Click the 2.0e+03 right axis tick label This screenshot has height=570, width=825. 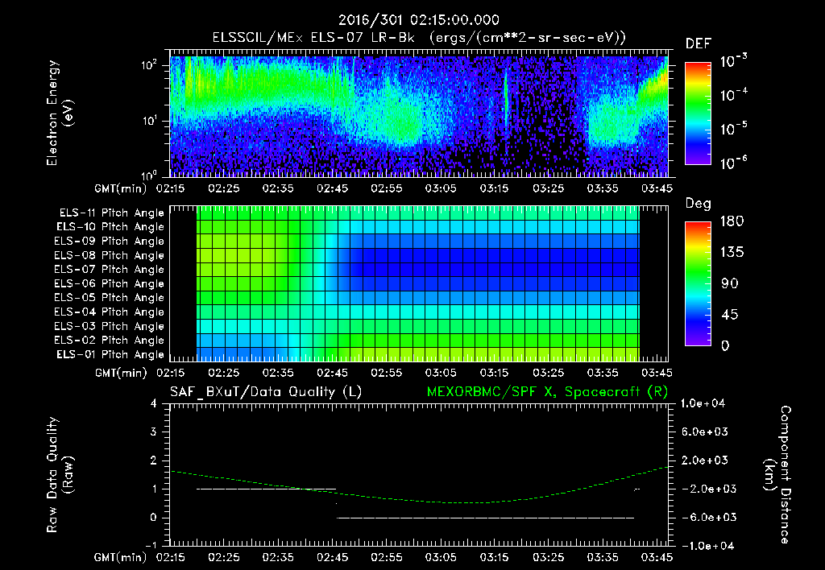[x=704, y=461]
